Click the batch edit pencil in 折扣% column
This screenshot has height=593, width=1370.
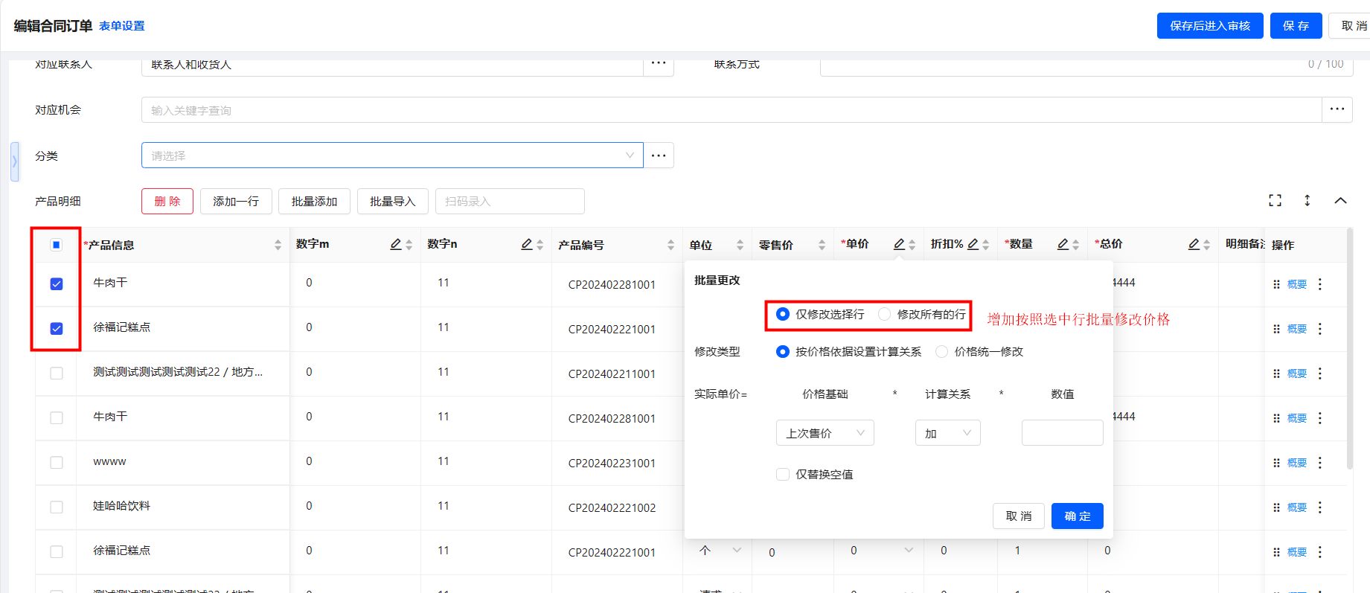coord(973,244)
